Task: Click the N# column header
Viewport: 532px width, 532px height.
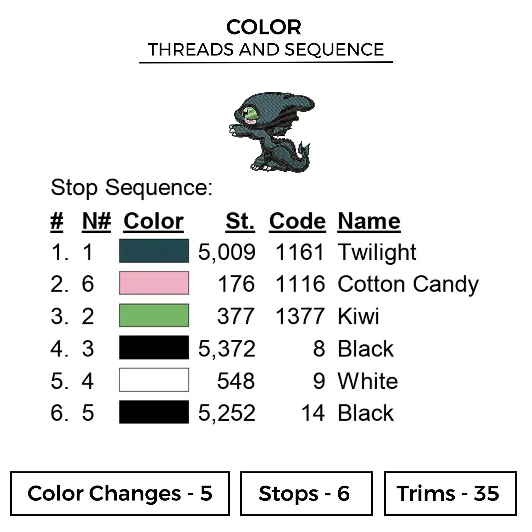Action: coord(96,221)
